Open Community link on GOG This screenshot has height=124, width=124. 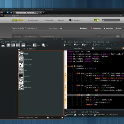[x=49, y=20]
